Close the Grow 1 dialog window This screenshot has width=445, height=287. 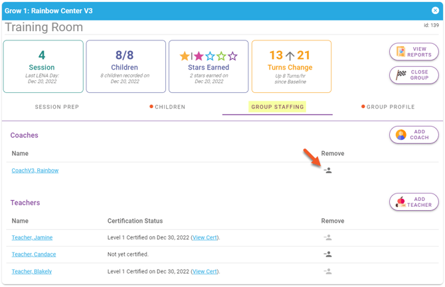coord(434,11)
